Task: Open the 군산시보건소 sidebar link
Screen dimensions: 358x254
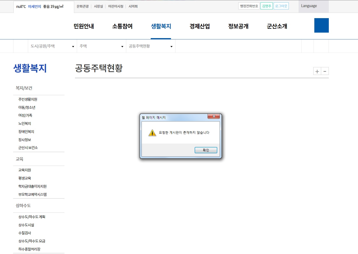Action: coord(28,148)
